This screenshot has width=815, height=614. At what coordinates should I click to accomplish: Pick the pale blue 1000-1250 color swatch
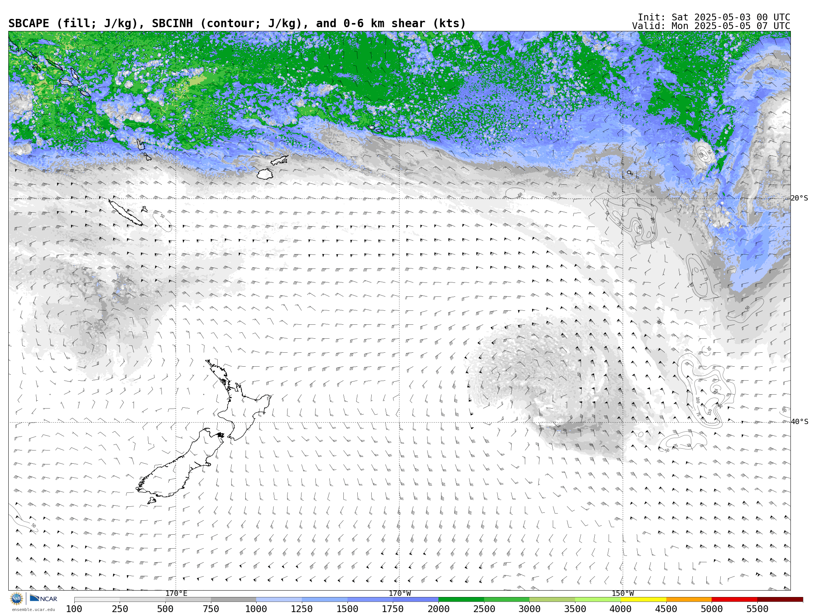[x=279, y=600]
